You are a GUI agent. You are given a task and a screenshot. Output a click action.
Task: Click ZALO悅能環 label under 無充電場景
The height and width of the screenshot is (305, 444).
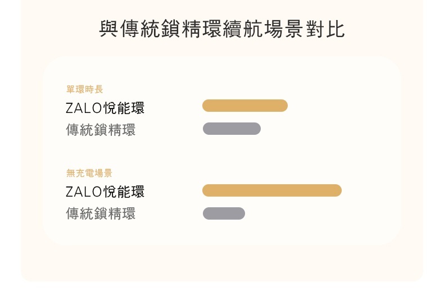[105, 192]
